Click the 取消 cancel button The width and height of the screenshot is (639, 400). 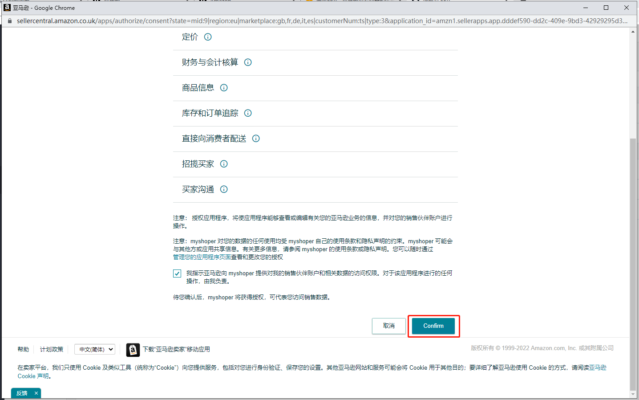[389, 326]
